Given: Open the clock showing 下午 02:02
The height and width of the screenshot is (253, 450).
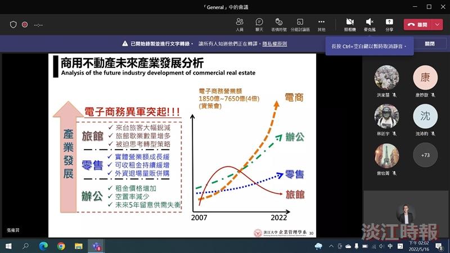Looking at the screenshot, I should (x=419, y=246).
